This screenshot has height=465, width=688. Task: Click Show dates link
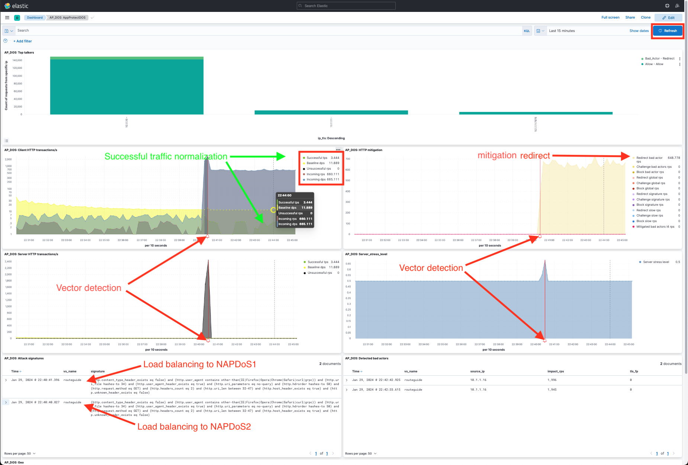click(x=639, y=31)
